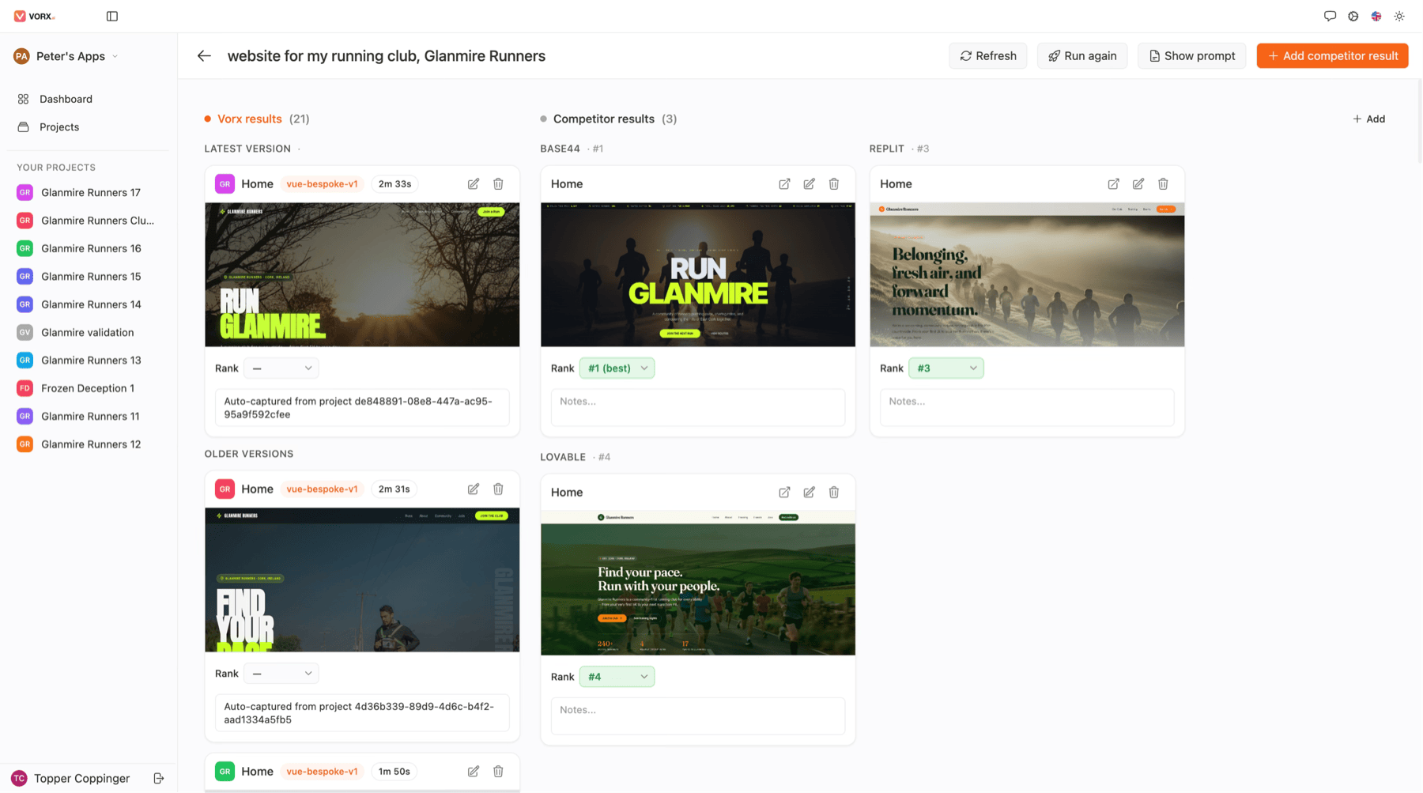This screenshot has width=1423, height=793.
Task: Open Replit result in new window
Action: (x=1113, y=184)
